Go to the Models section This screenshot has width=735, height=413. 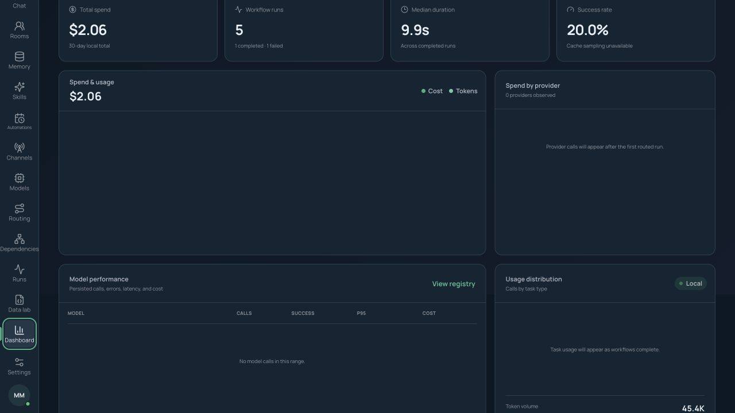pos(19,182)
